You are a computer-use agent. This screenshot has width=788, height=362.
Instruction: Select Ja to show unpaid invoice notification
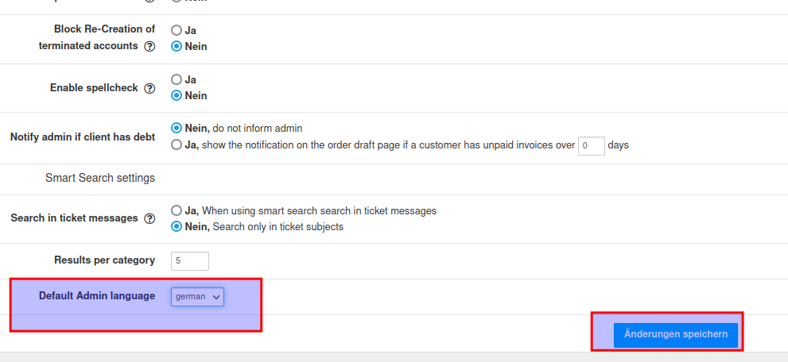[177, 145]
